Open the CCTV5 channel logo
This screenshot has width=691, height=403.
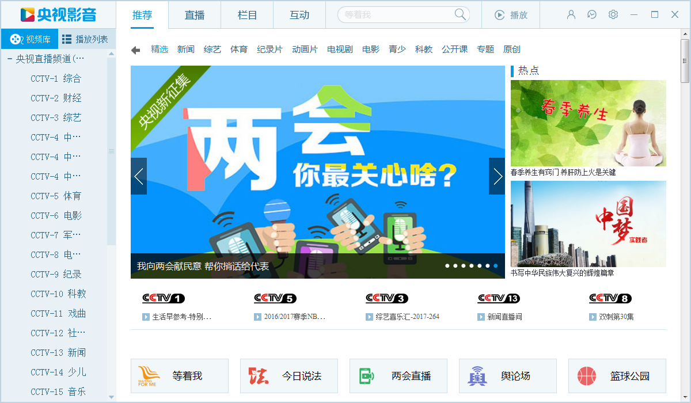275,298
